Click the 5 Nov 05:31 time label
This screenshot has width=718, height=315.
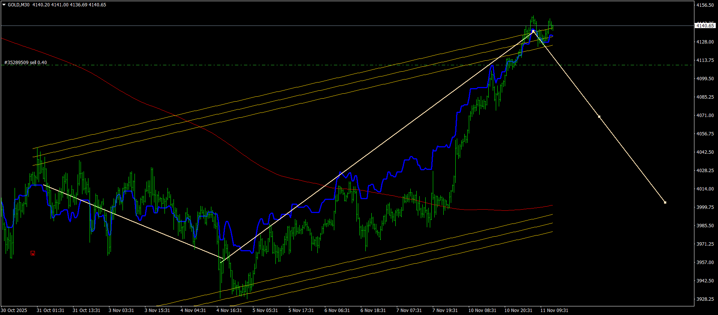pyautogui.click(x=265, y=310)
